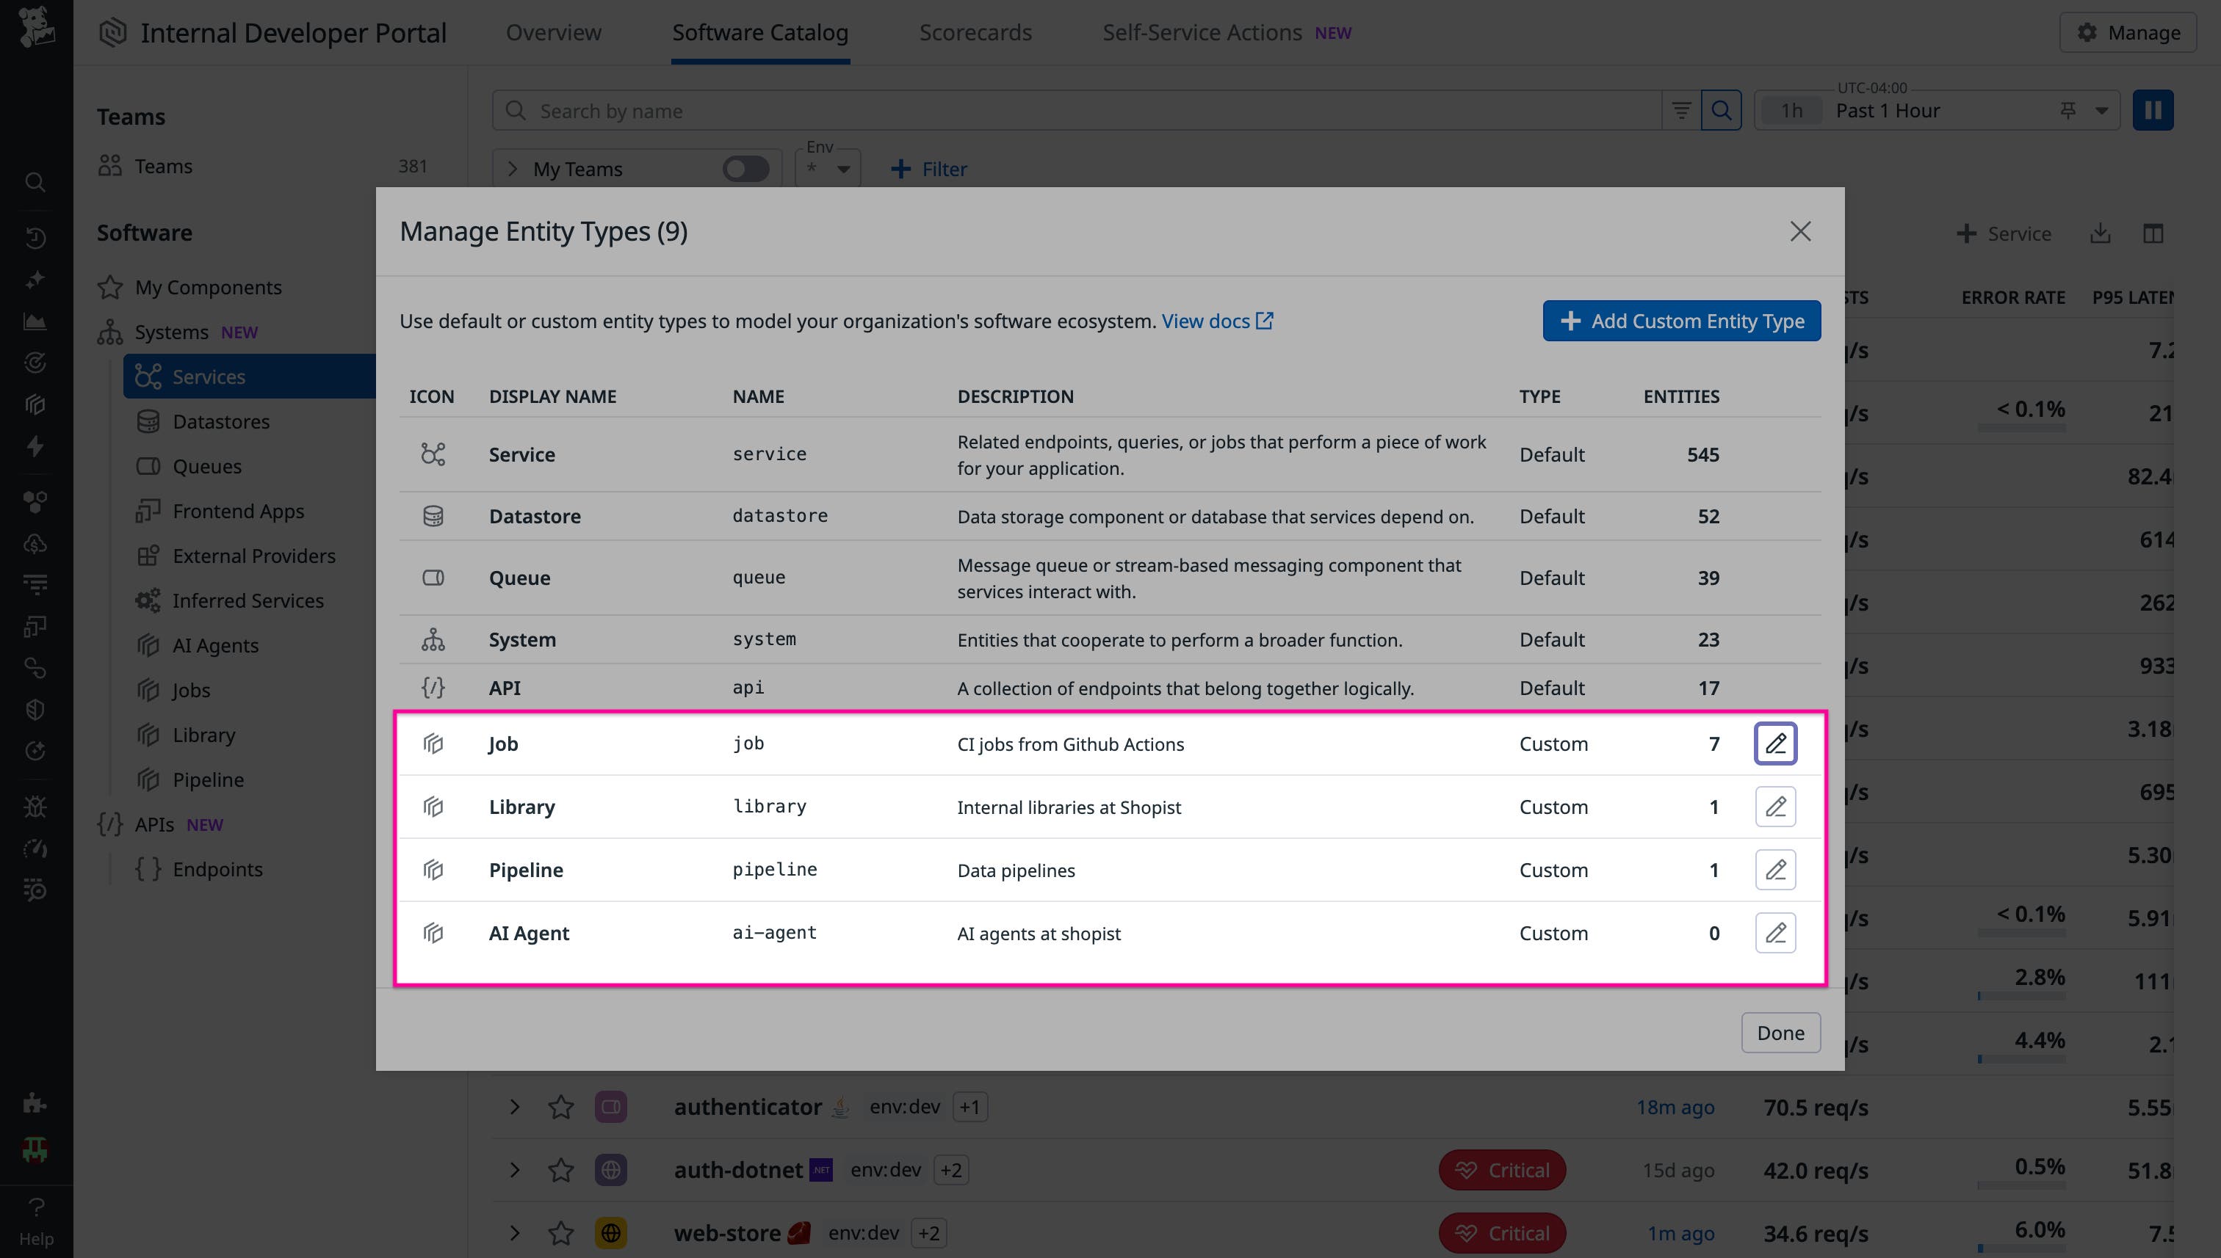2221x1258 pixels.
Task: Edit the Library entity type
Action: (1776, 806)
